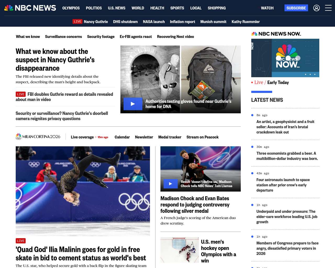
Task: Open NBC News Now live stream thumbnail
Action: tap(285, 58)
